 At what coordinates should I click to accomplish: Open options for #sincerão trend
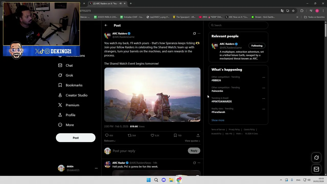[264, 88]
